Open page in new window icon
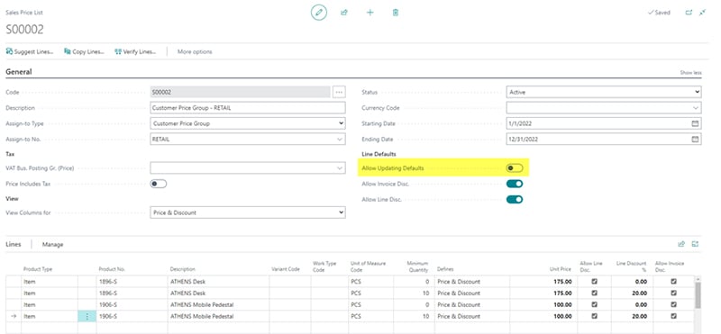Image resolution: width=721 pixels, height=334 pixels. pyautogui.click(x=689, y=13)
